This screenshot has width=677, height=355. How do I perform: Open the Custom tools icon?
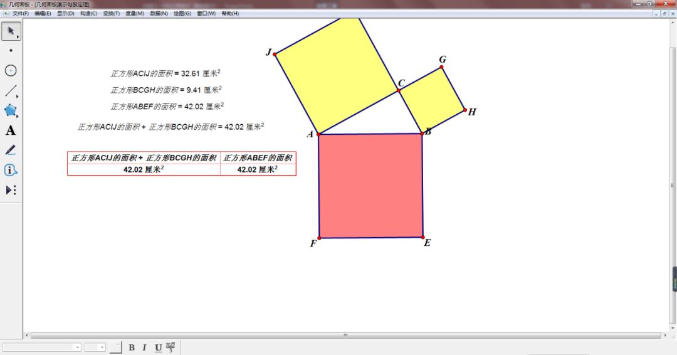pyautogui.click(x=11, y=190)
